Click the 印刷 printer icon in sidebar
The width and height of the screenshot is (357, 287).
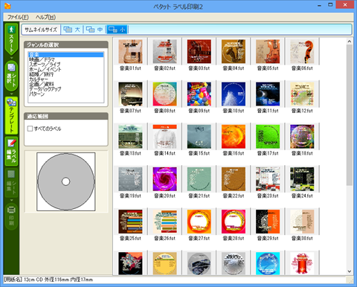point(11,216)
